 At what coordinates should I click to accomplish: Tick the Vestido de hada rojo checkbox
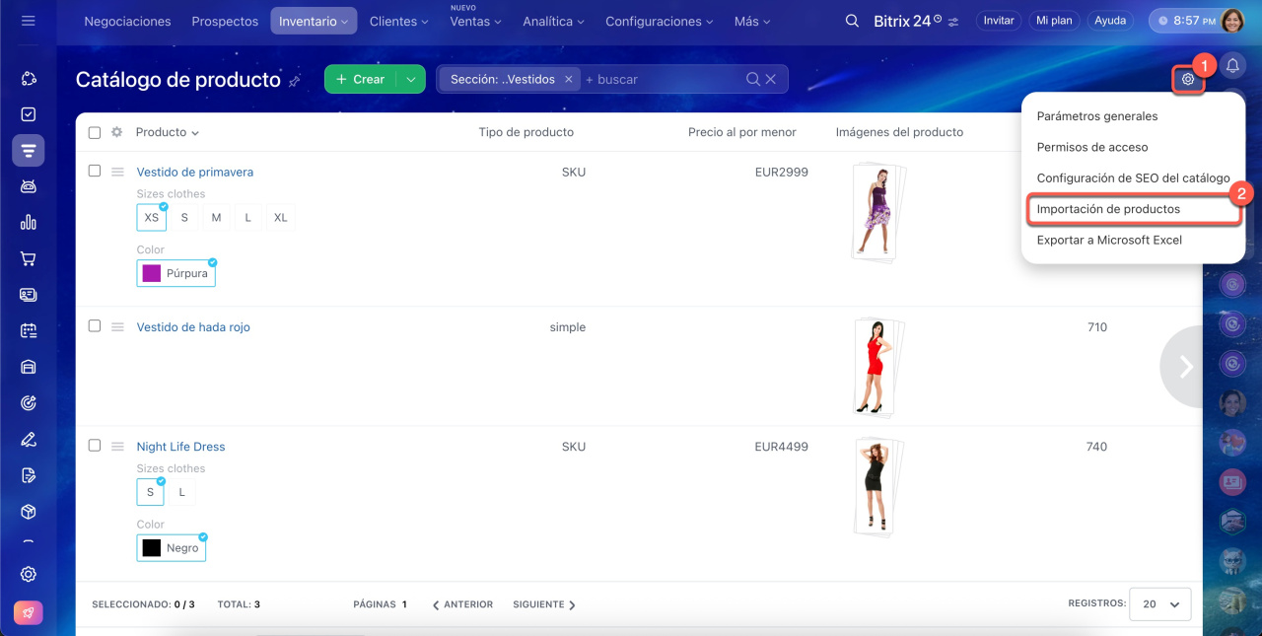pos(95,325)
